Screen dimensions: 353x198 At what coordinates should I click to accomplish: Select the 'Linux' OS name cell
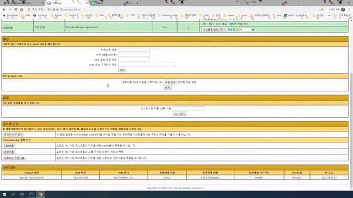click(x=167, y=178)
